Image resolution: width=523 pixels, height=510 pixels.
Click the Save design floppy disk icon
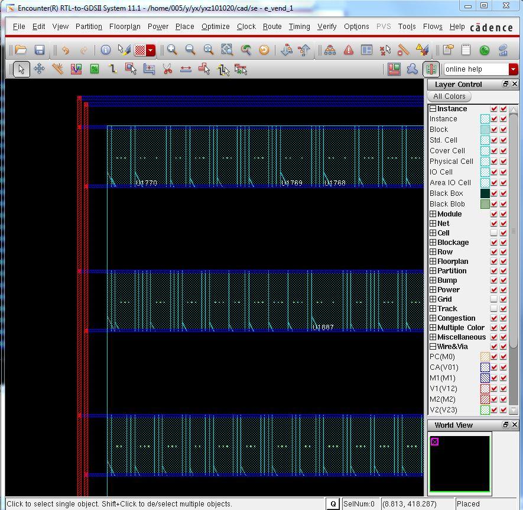tap(40, 50)
